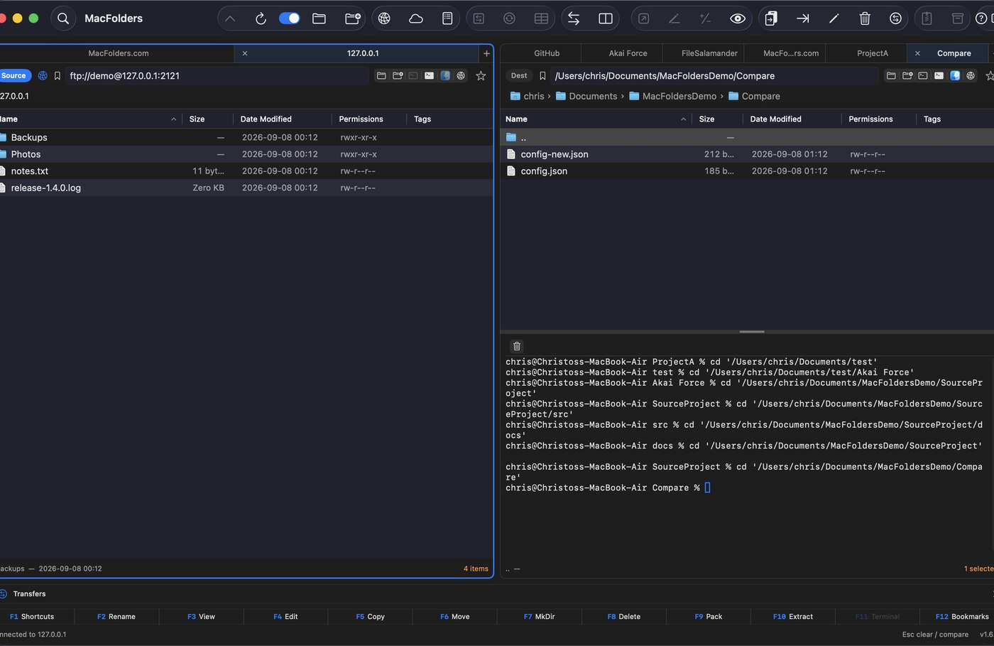
Task: Toggle the blue switch in top toolbar
Action: click(x=289, y=18)
